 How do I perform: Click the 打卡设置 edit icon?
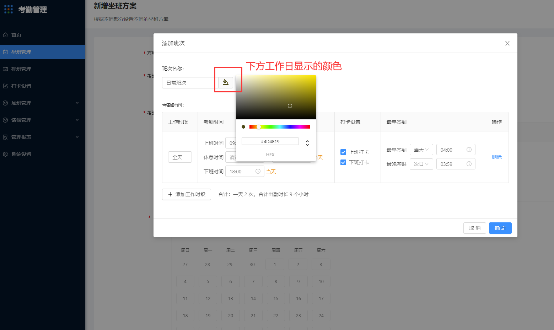click(x=5, y=86)
